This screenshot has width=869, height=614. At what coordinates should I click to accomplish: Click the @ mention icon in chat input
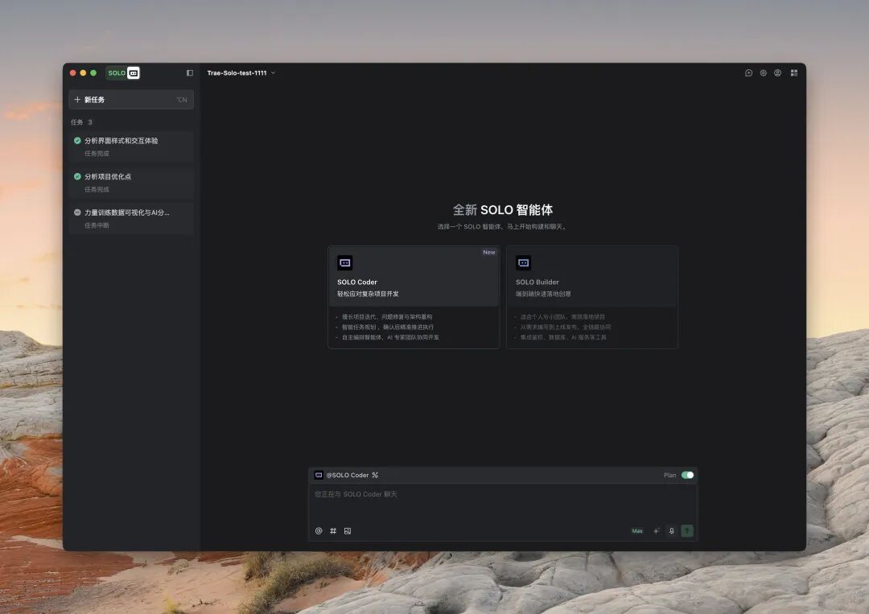click(x=319, y=531)
